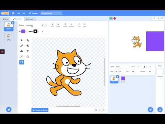The image size is (165, 124).
Task: Select the Reshape tool
Action: [28, 40]
